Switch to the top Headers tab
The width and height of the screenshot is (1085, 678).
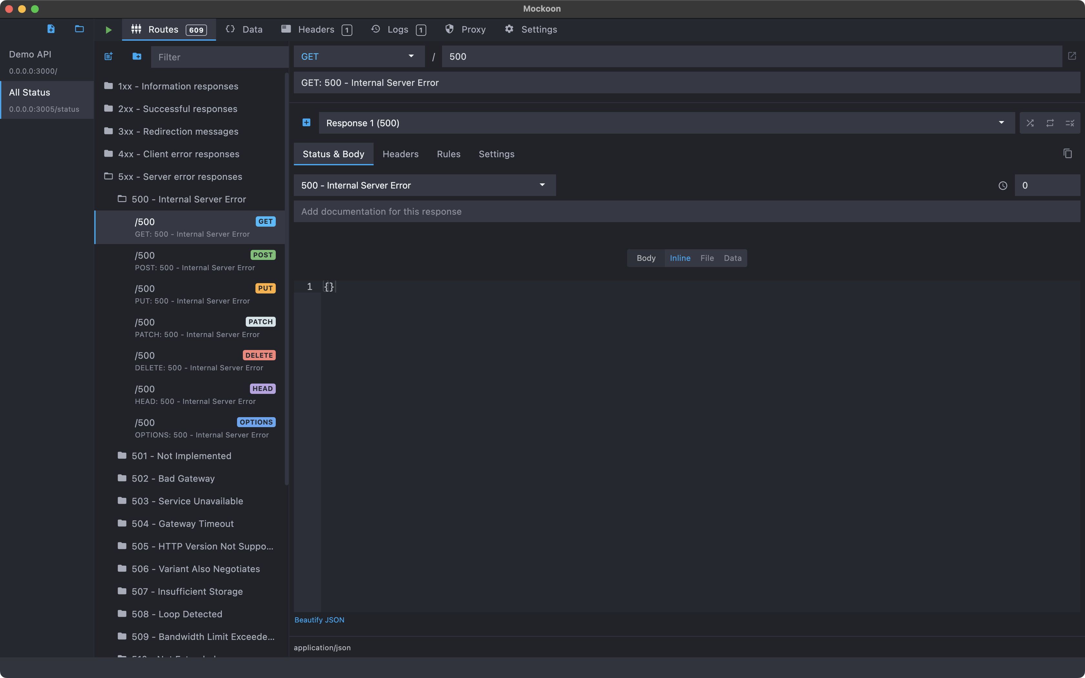pyautogui.click(x=317, y=30)
